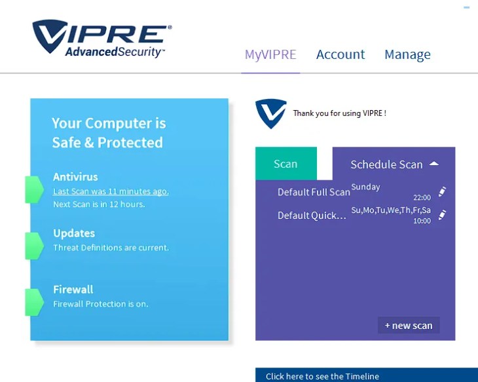Click the Firewall heading
This screenshot has height=382, width=478.
[x=73, y=290]
